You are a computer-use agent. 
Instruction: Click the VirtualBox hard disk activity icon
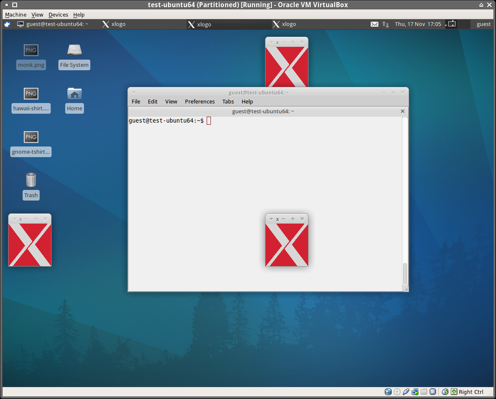click(388, 392)
